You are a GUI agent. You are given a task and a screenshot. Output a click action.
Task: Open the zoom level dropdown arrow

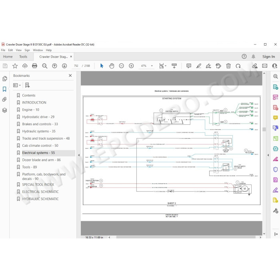tap(152, 66)
